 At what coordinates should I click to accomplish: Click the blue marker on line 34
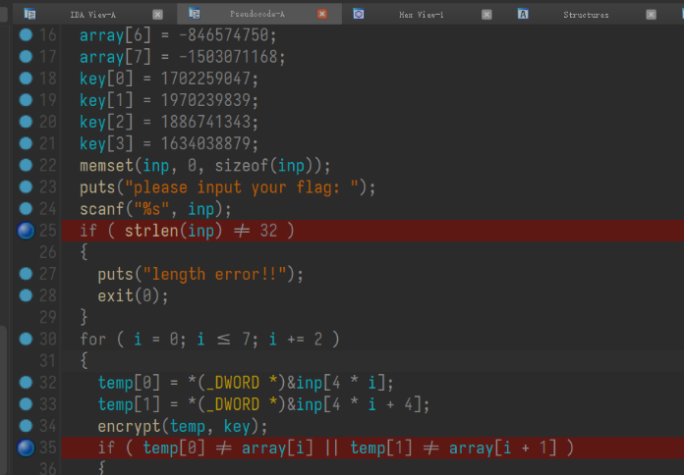(x=26, y=426)
